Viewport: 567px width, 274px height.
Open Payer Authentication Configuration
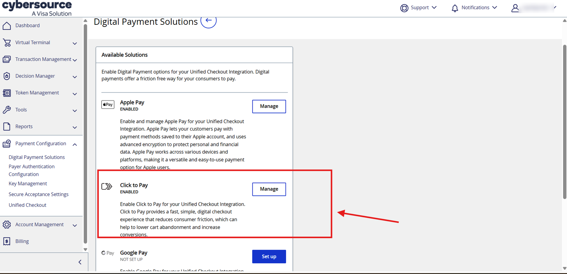32,170
